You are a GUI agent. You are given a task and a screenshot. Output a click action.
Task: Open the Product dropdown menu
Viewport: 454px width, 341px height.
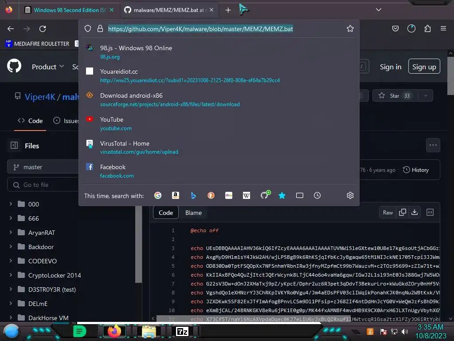click(x=48, y=67)
